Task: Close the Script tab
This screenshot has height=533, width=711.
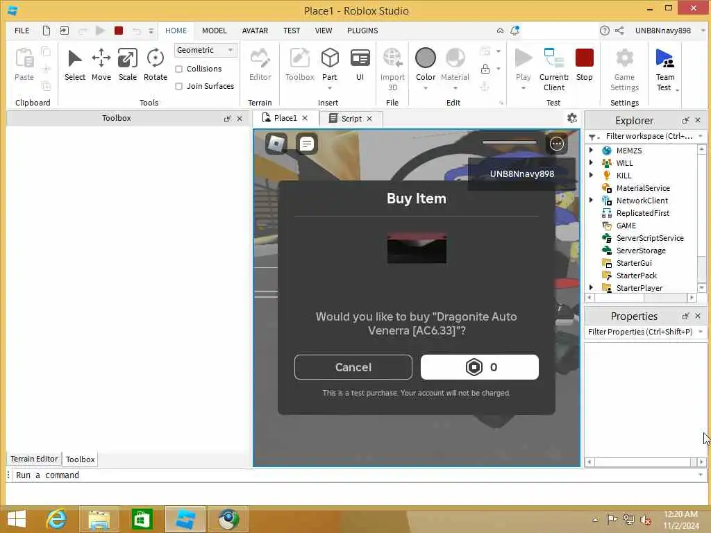Action: (x=369, y=119)
